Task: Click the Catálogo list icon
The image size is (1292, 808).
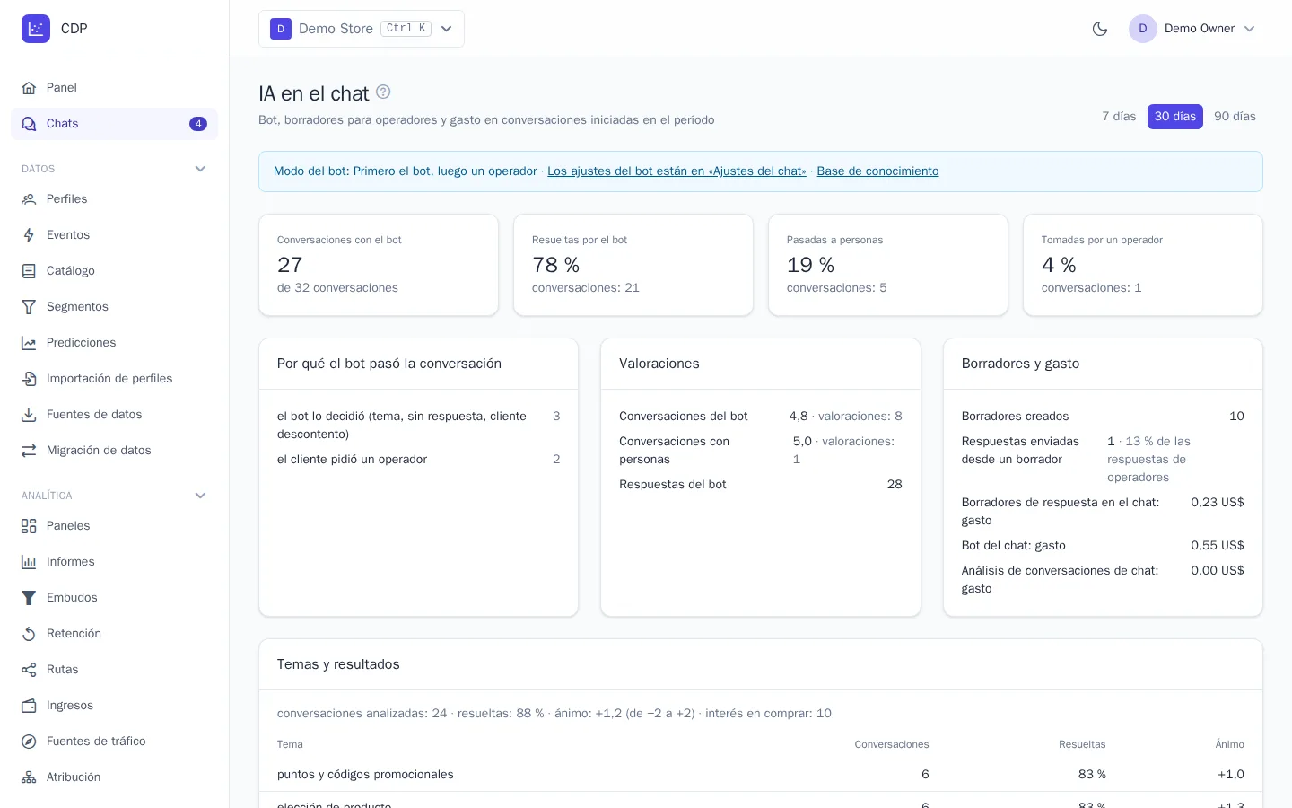Action: tap(29, 271)
